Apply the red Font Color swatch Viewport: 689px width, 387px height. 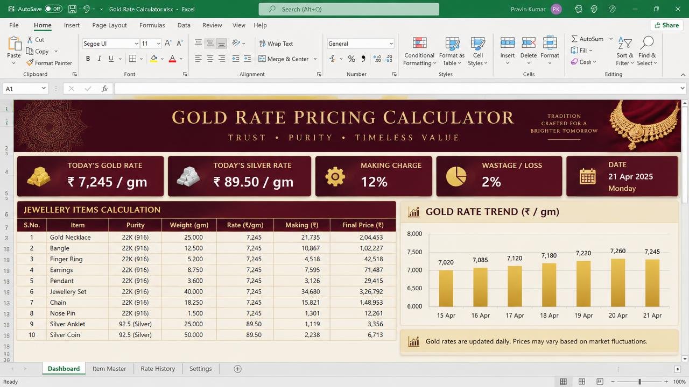pyautogui.click(x=172, y=59)
